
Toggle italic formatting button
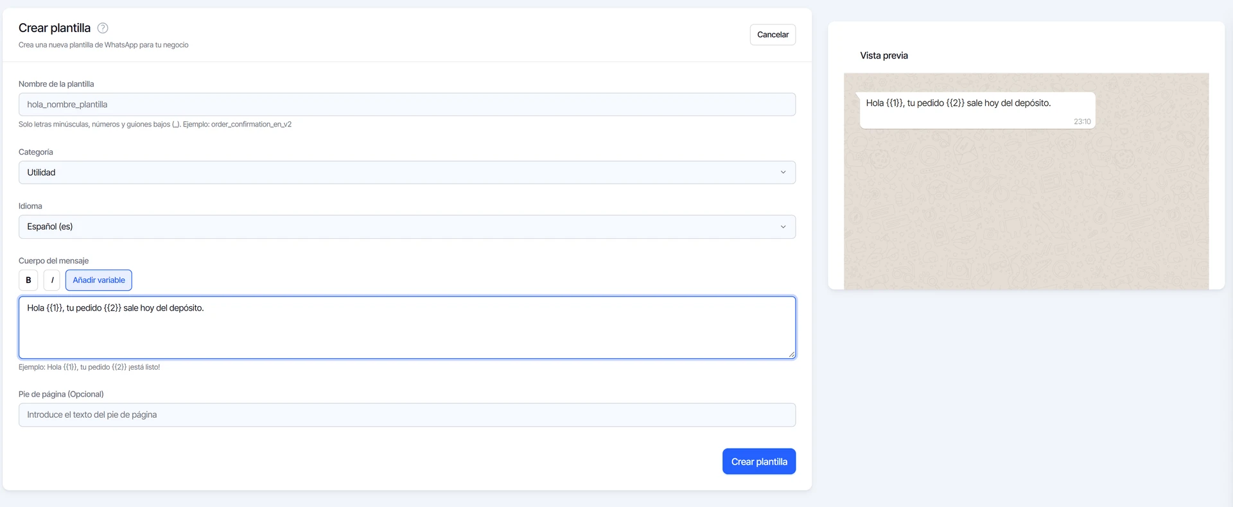point(52,280)
